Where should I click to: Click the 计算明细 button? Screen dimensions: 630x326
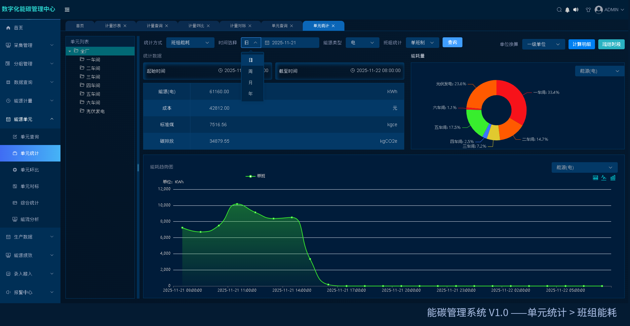(582, 44)
